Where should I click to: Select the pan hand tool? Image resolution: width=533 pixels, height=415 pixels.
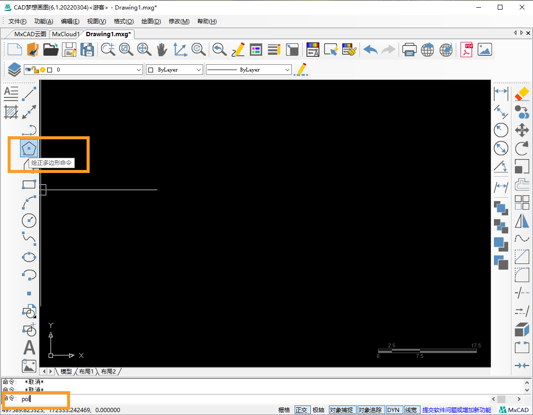tap(162, 50)
